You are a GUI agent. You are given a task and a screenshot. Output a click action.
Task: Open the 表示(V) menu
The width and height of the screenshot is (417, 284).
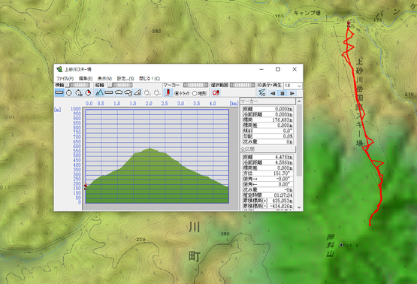pyautogui.click(x=104, y=78)
